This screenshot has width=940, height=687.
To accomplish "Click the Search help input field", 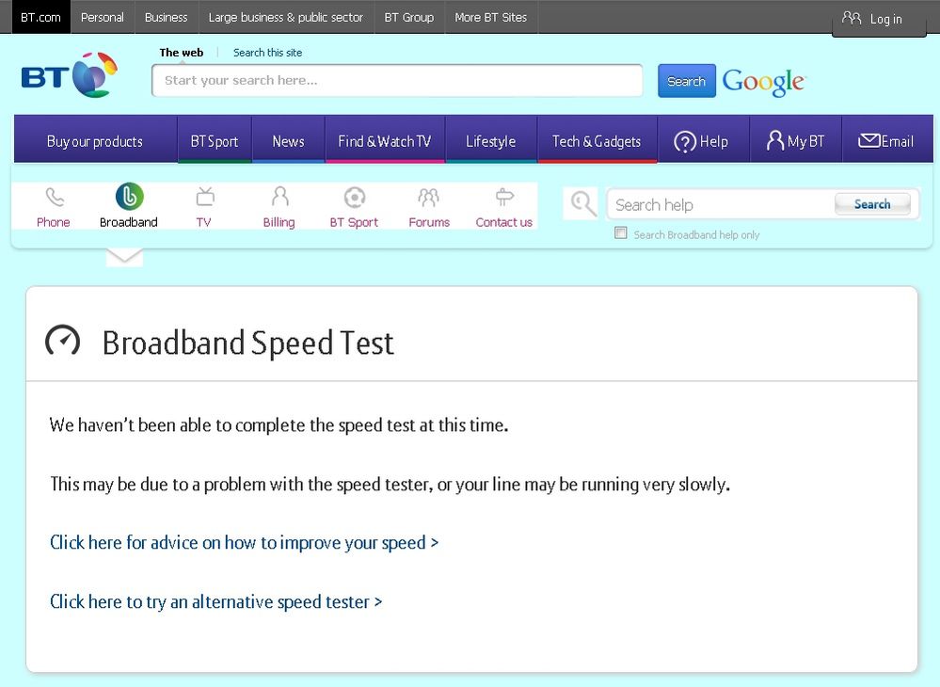I will point(721,205).
